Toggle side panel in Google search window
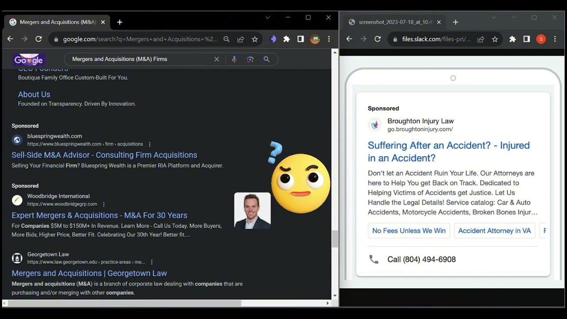 coord(300,39)
